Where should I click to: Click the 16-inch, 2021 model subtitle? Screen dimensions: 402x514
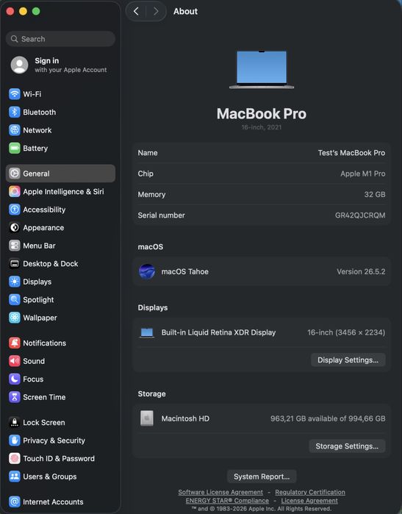[x=262, y=127]
